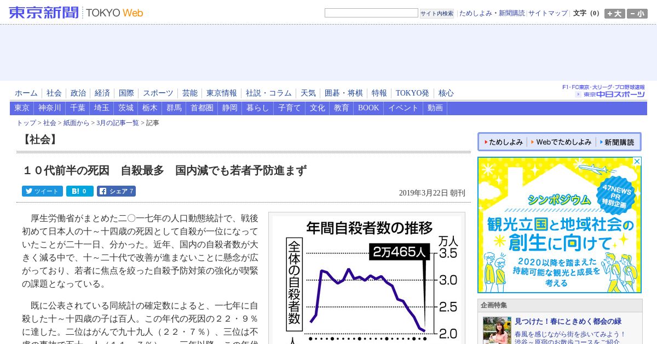
Task: Open 子育て tab
Action: tap(290, 108)
